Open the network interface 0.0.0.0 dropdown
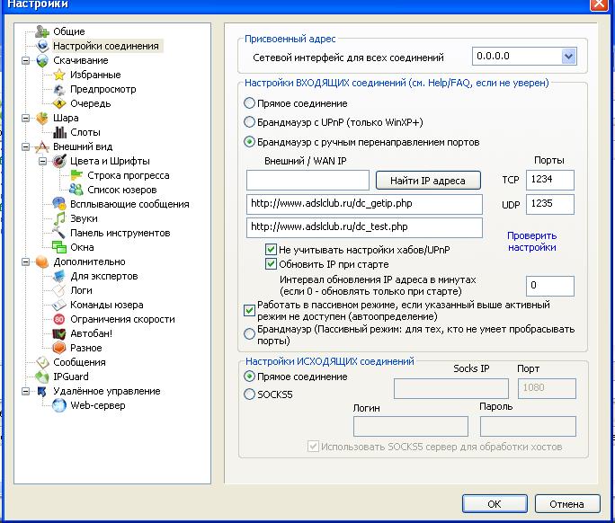Image resolution: width=615 pixels, height=523 pixels. point(567,57)
